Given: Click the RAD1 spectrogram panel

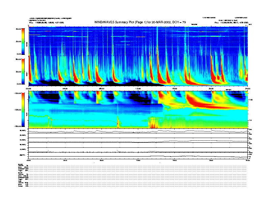Looking at the screenshot, I should click(138, 71).
